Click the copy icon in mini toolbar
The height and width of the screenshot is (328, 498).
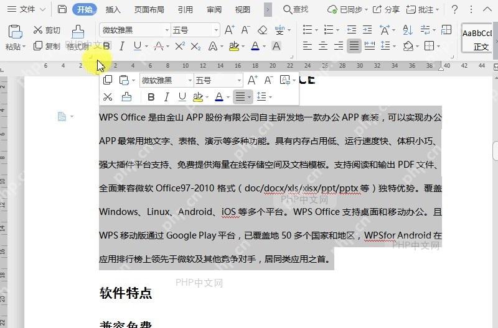(108, 80)
